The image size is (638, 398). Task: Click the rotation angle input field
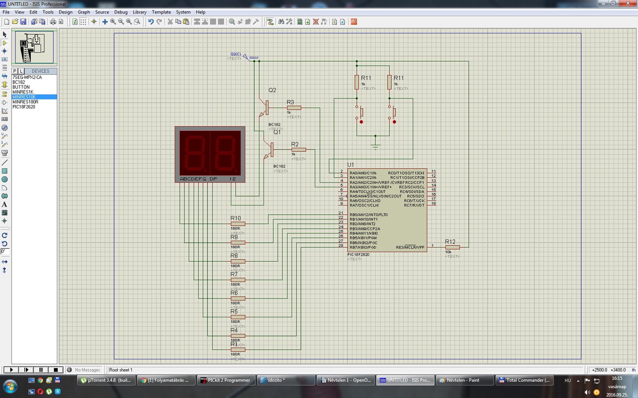tap(4, 252)
